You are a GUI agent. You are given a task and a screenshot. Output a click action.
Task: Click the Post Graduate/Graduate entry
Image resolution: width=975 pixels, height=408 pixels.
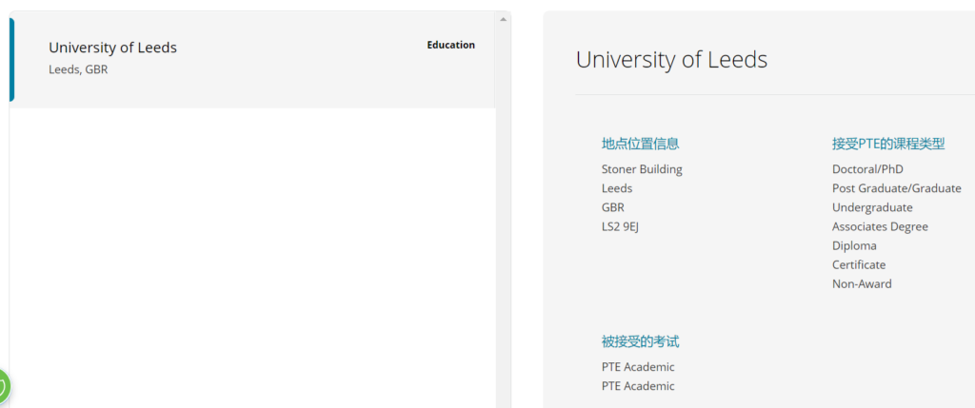click(x=897, y=188)
